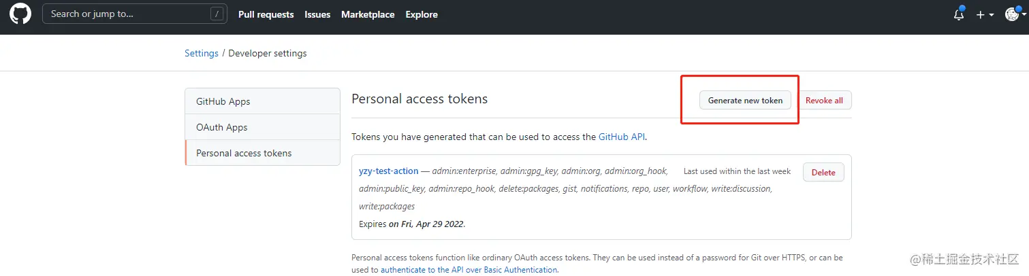Visit the Marketplace

(368, 14)
